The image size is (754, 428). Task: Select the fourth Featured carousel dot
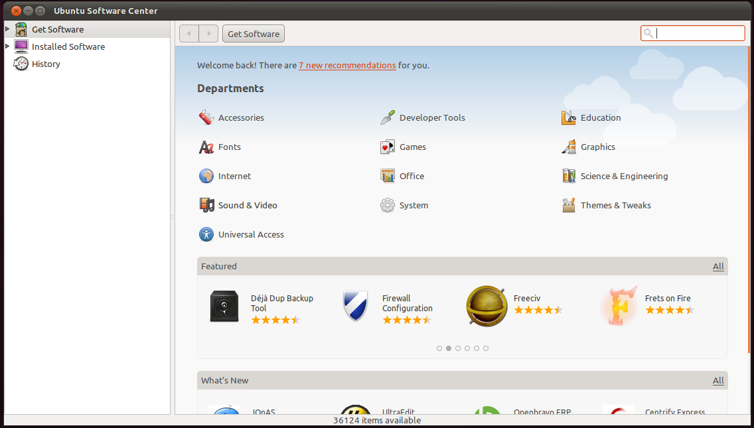click(x=467, y=348)
